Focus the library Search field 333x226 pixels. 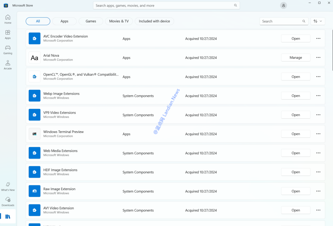tap(284, 21)
